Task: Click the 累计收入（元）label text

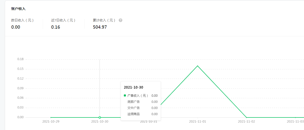Action: pos(104,20)
